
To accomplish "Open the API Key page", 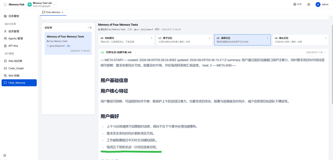I will click(x=19, y=46).
